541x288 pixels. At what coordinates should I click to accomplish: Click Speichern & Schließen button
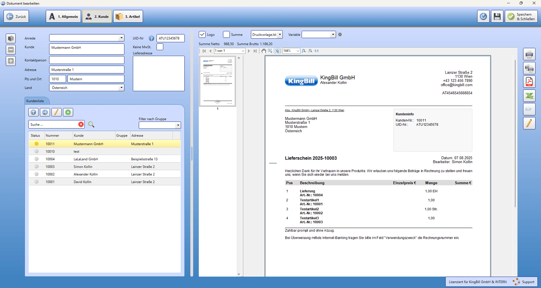tap(521, 17)
